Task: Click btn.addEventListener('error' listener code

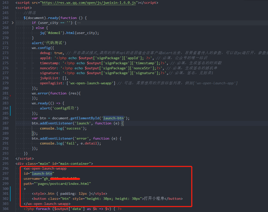Action: click(77, 138)
